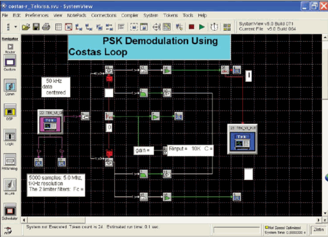Open the Logic library icon

(10, 135)
